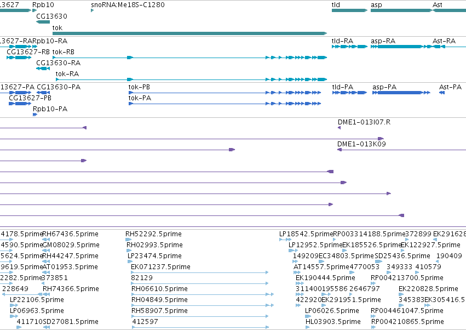This screenshot has height=330, width=466.
Task: Click the RP004210865.5prime EST label
Action: pos(407,322)
